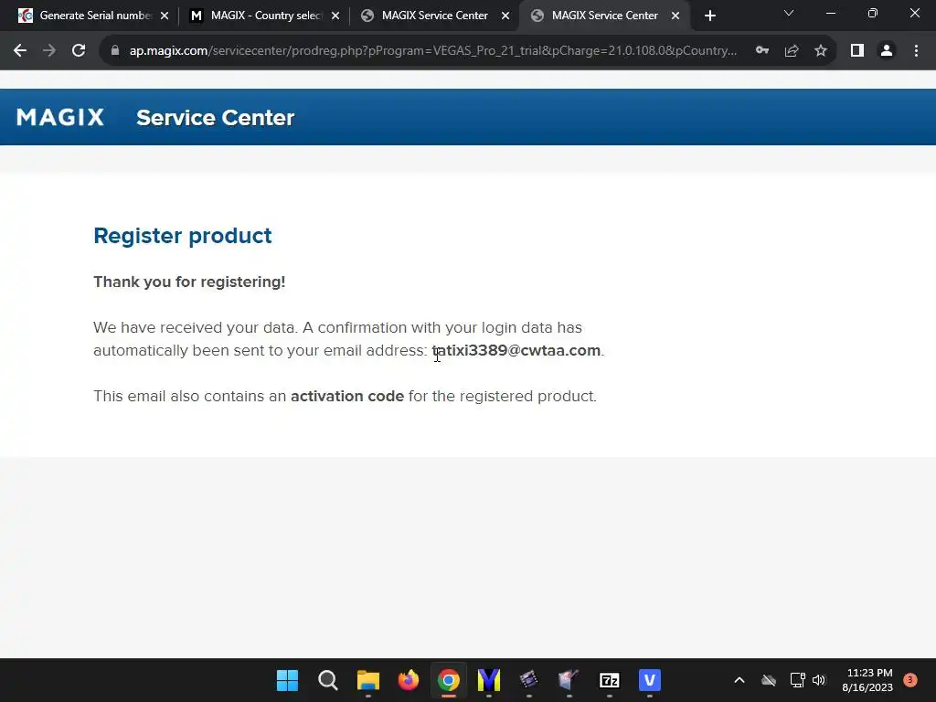Click the MAGIX logo

(60, 117)
